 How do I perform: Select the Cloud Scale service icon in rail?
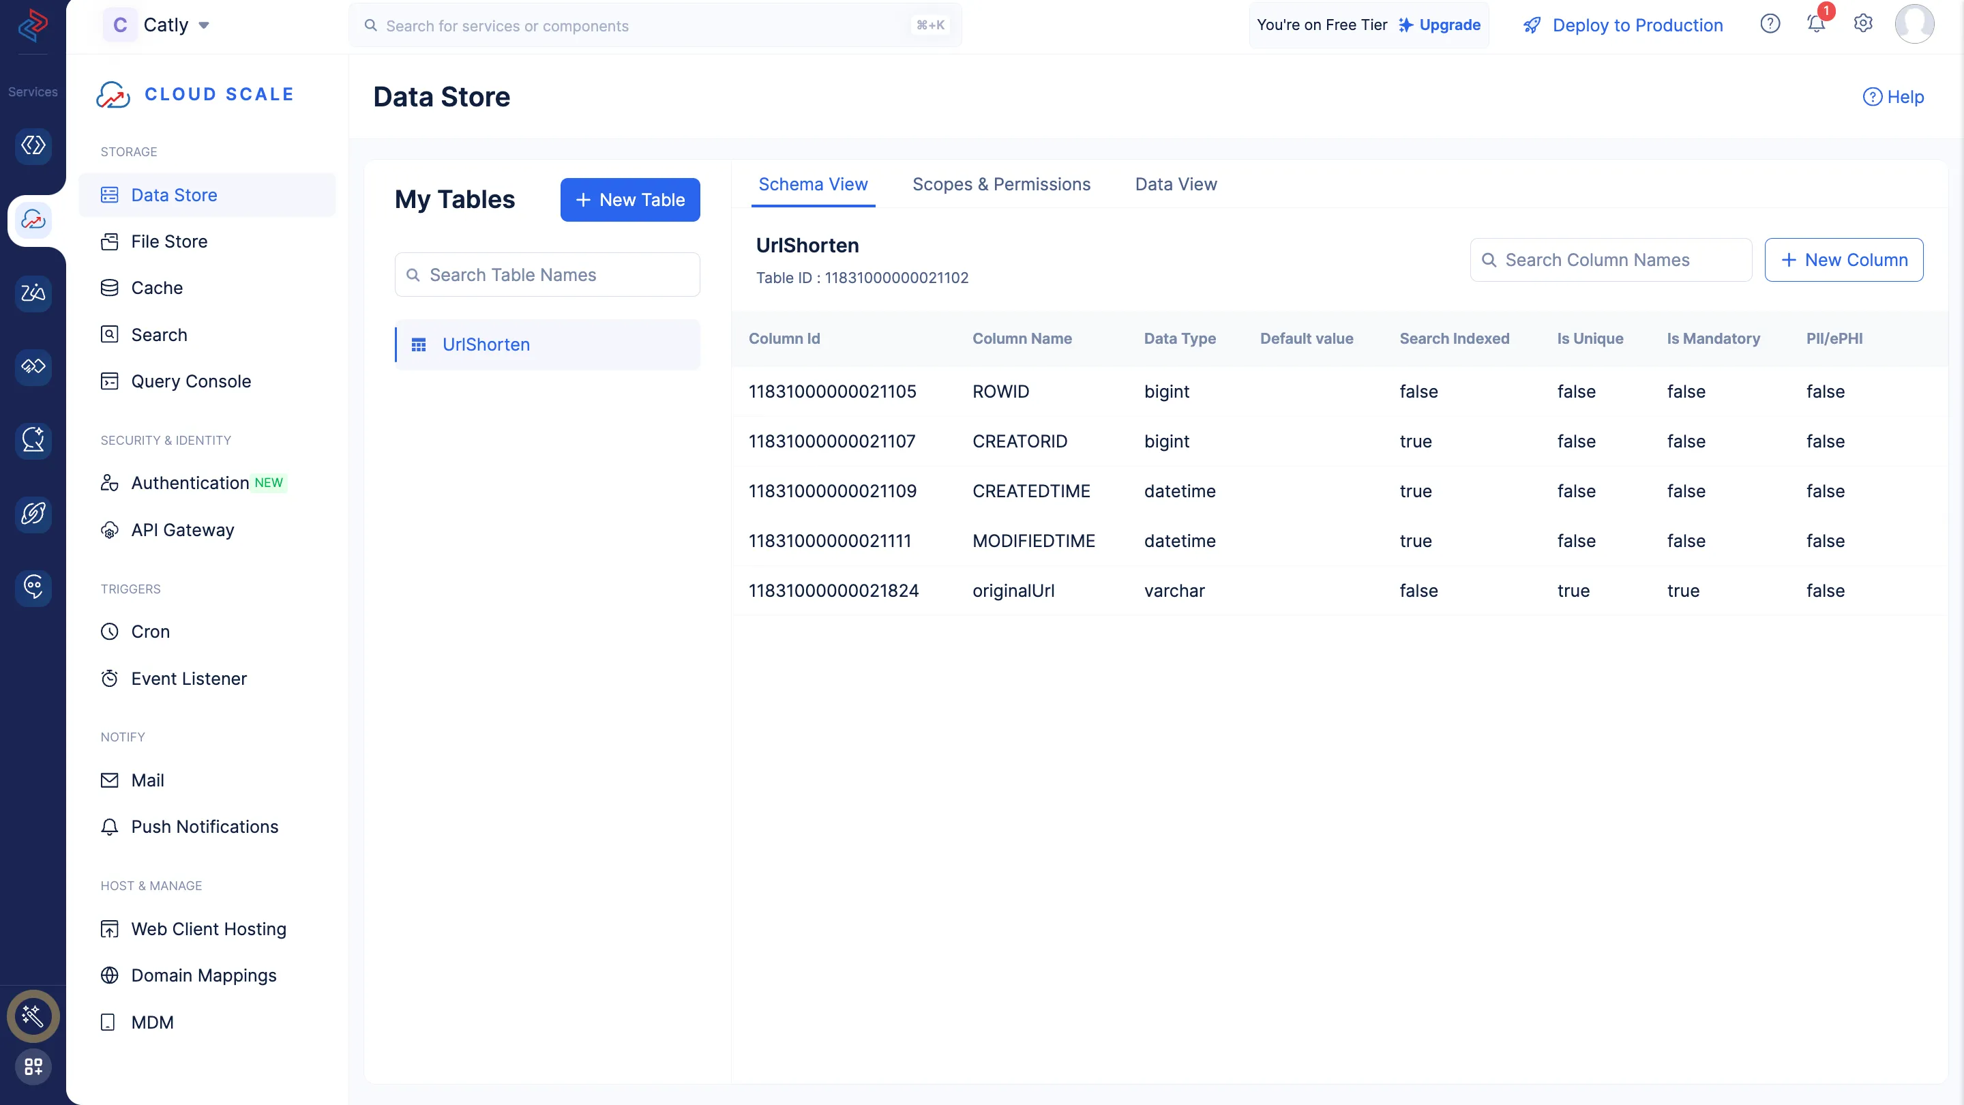coord(33,220)
